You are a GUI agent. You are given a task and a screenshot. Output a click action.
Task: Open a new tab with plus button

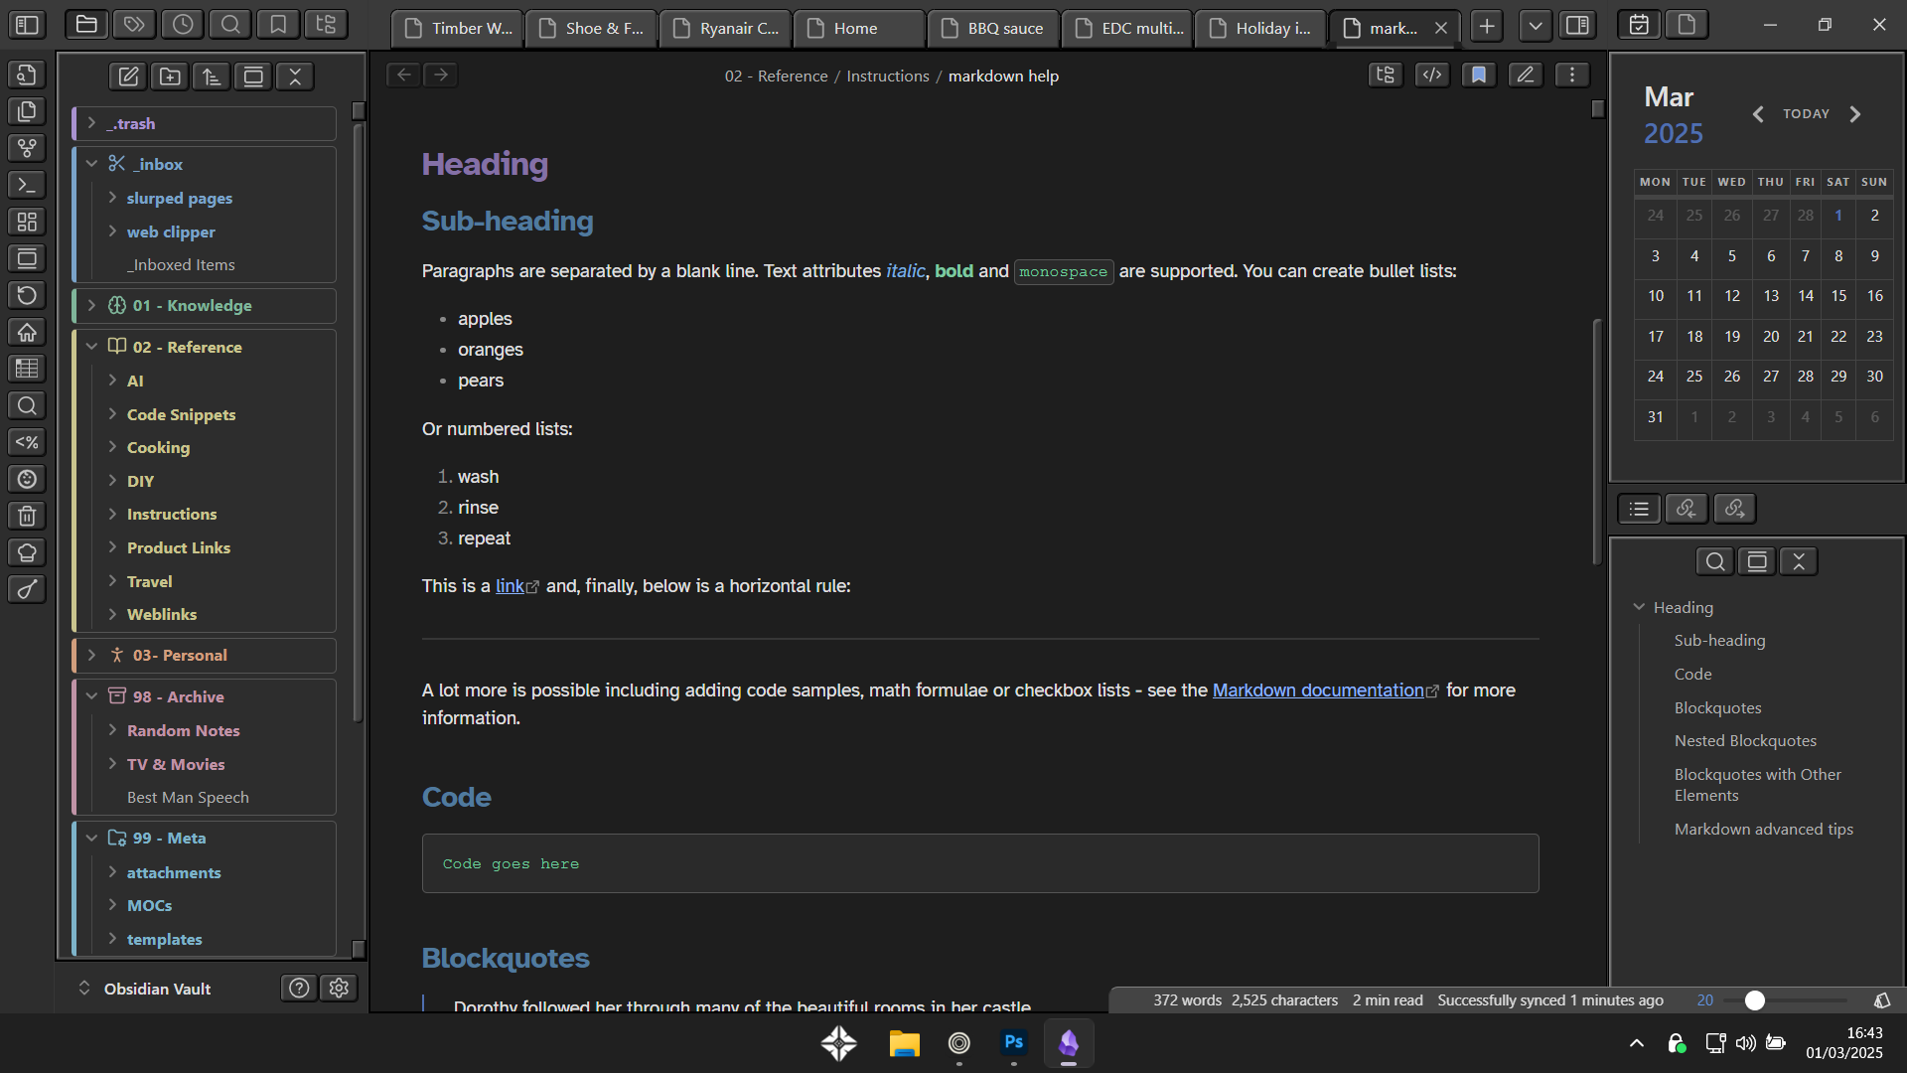(x=1487, y=26)
